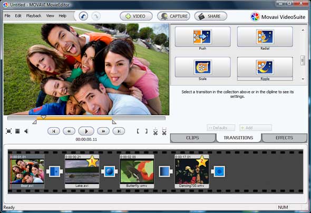Click star badge 2 on Dancing700.wmv
The image size is (311, 213).
[x=202, y=161]
